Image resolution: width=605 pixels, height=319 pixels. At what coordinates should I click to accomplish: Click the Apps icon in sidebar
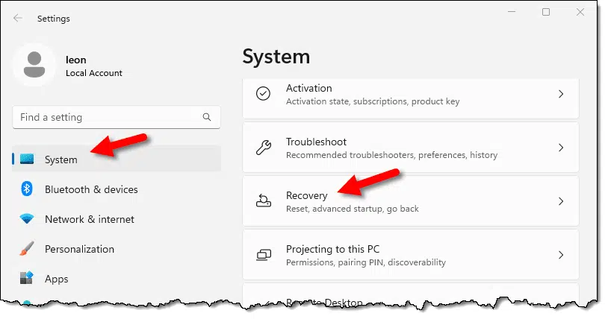[x=27, y=278]
